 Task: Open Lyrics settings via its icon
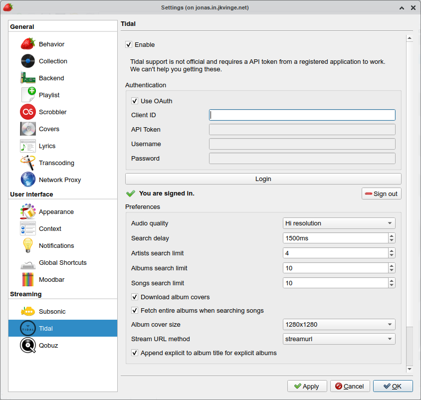tap(28, 146)
